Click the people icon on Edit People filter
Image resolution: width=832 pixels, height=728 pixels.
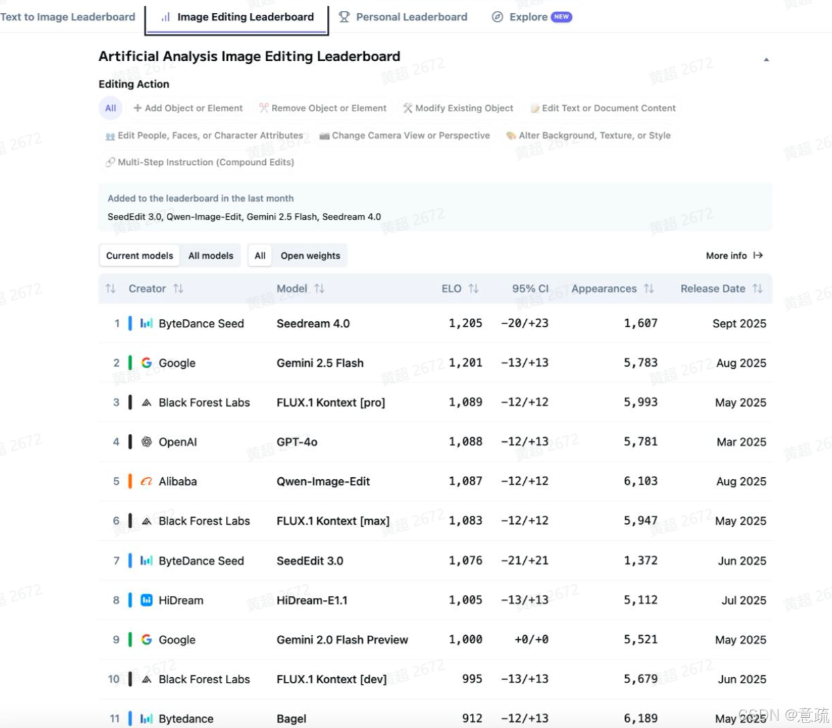(x=111, y=136)
